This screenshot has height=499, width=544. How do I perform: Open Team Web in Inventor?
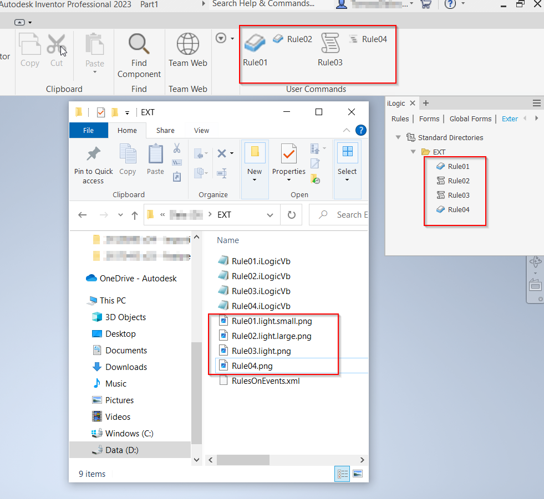tap(187, 53)
